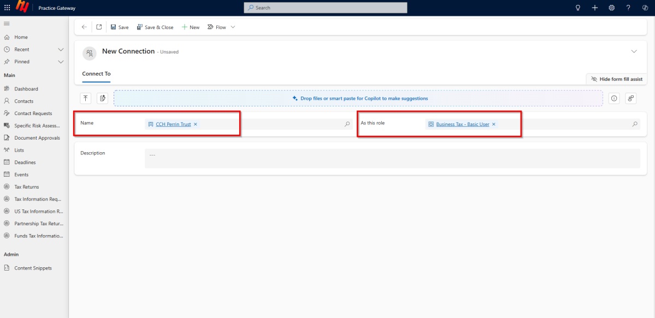The image size is (655, 318).
Task: Click Business Tax - Basic User link
Action: coord(462,124)
